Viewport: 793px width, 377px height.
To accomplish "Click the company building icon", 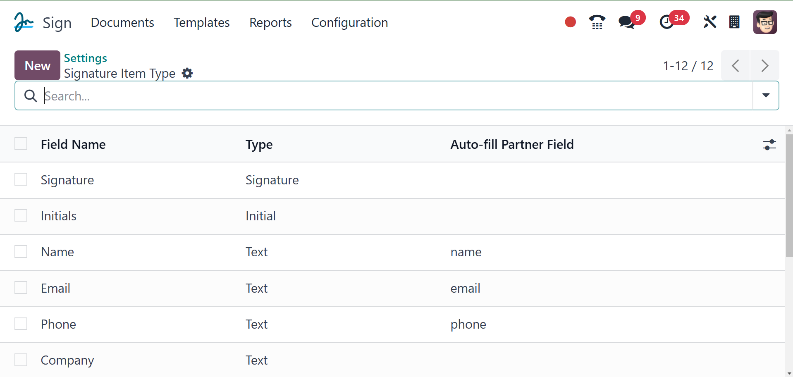I will 734,22.
